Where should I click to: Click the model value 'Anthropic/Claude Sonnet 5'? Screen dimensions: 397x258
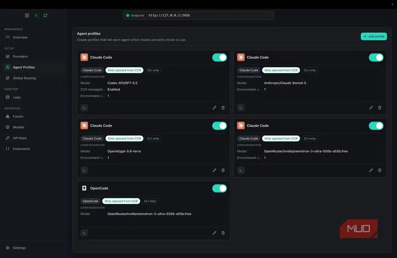285,83
